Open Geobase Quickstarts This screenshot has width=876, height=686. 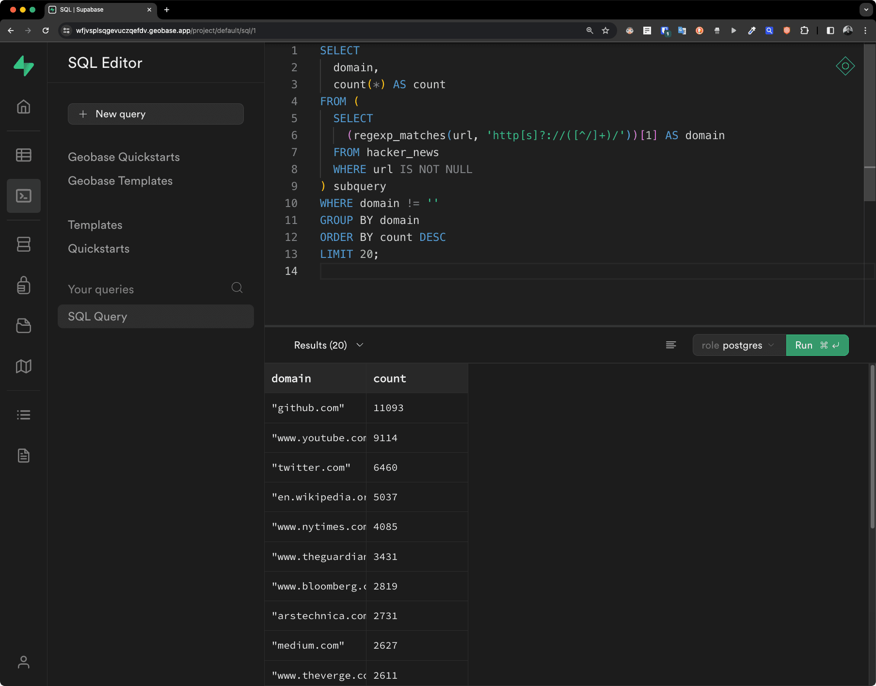coord(124,157)
